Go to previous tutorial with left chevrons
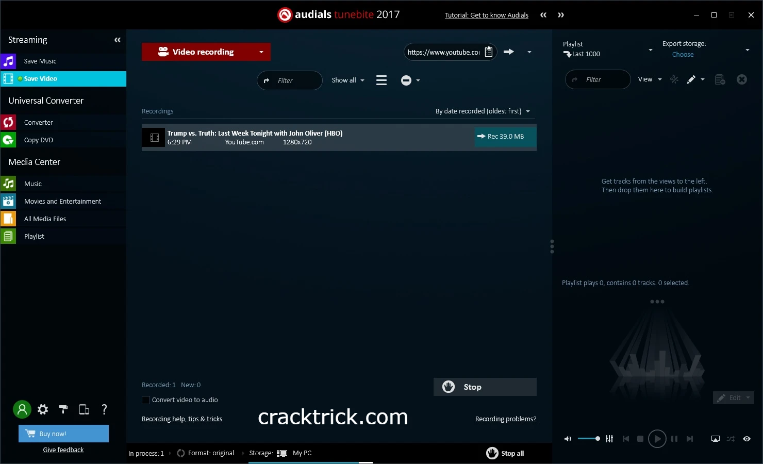Image resolution: width=763 pixels, height=464 pixels. (543, 15)
